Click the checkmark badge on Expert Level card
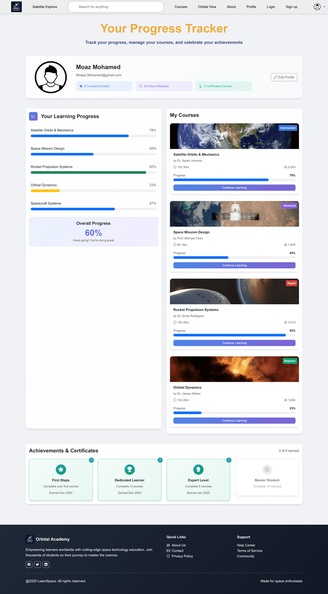This screenshot has height=594, width=328. click(x=229, y=460)
